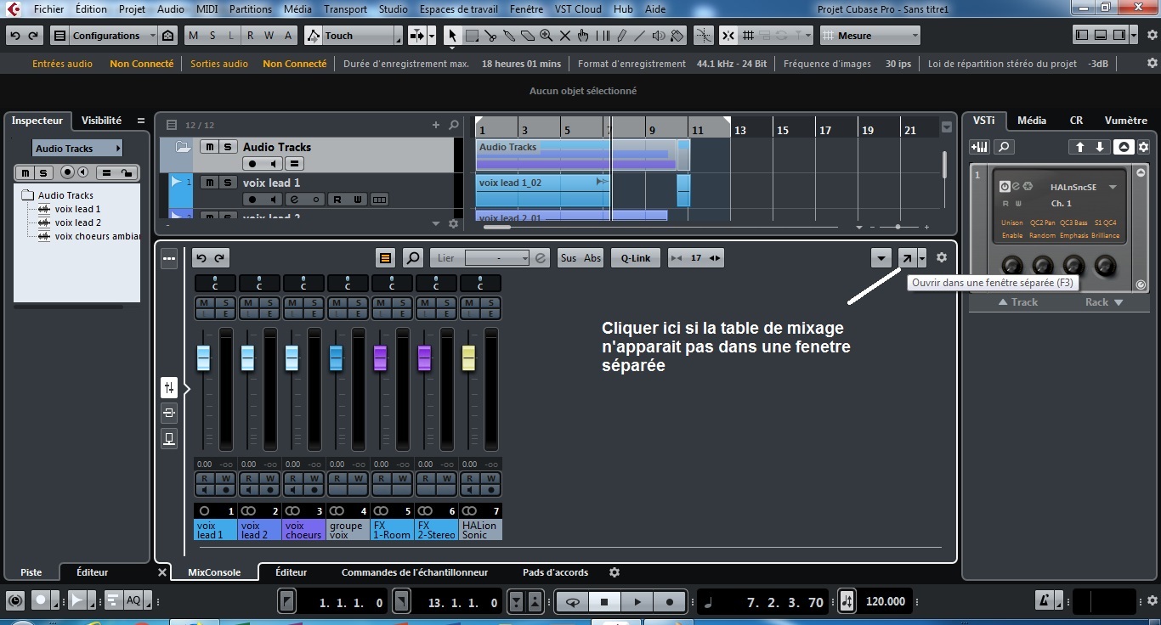Image resolution: width=1161 pixels, height=625 pixels.
Task: Activate transport Cycle loop button
Action: pyautogui.click(x=573, y=602)
